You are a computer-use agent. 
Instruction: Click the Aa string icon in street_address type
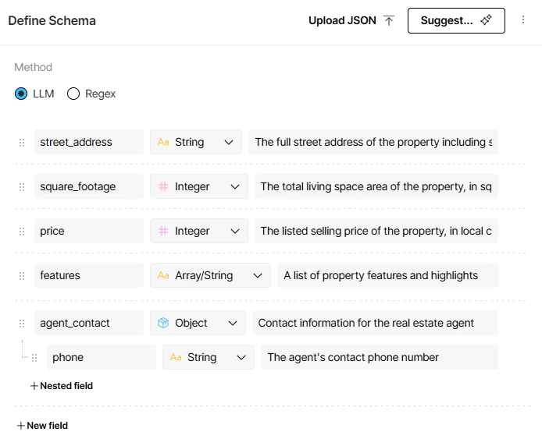(x=163, y=142)
